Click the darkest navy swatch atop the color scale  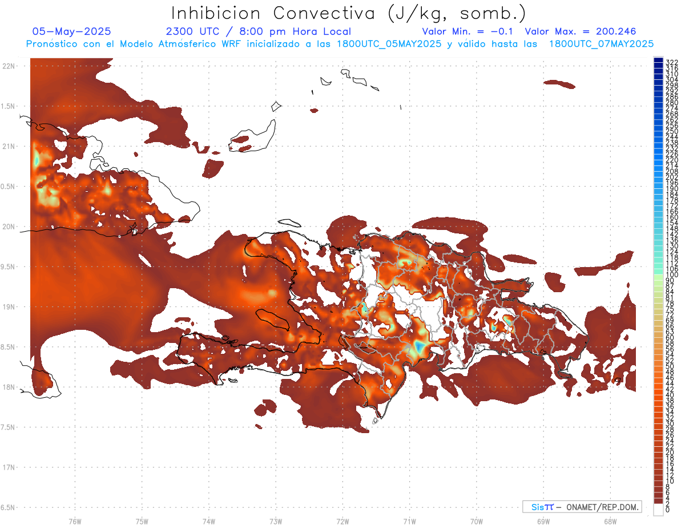click(x=659, y=61)
